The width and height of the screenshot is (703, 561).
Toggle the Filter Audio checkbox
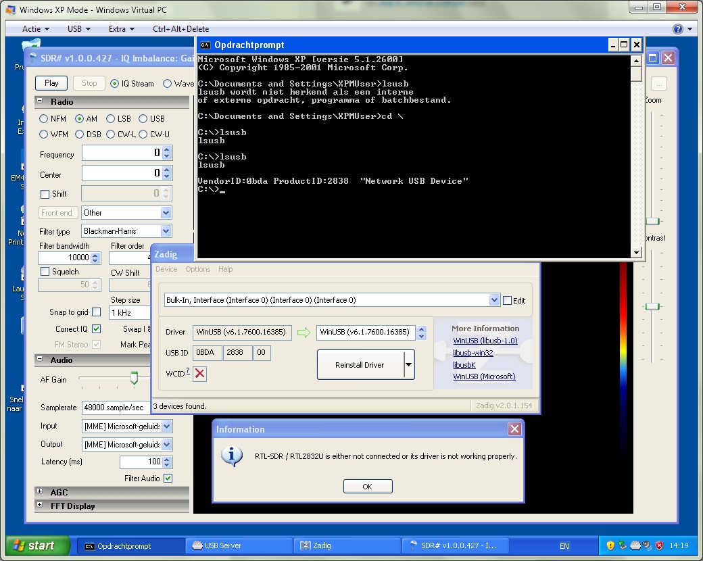tap(168, 478)
